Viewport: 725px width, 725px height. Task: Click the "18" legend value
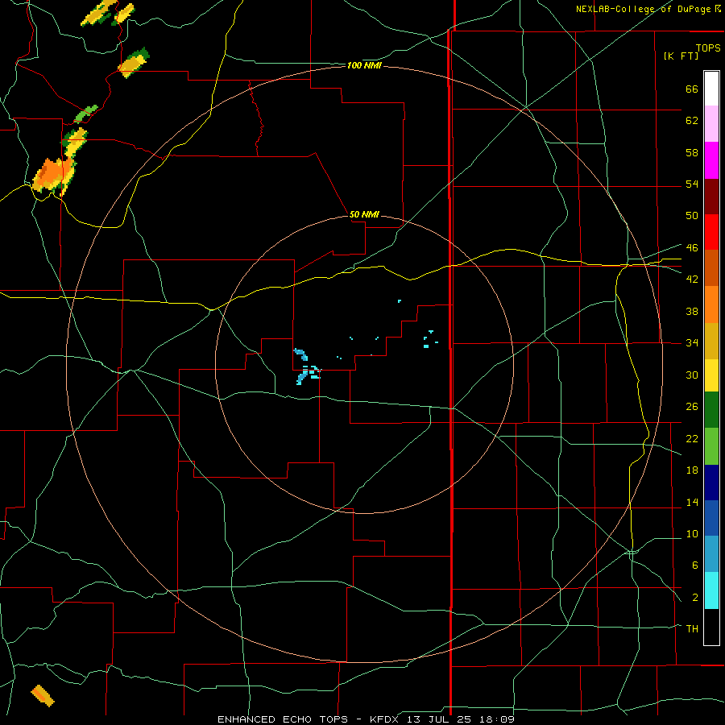click(x=692, y=470)
